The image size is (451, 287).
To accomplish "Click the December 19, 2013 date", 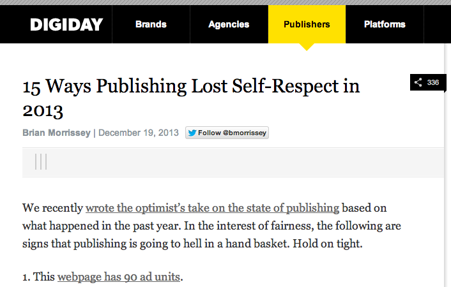I will 139,133.
